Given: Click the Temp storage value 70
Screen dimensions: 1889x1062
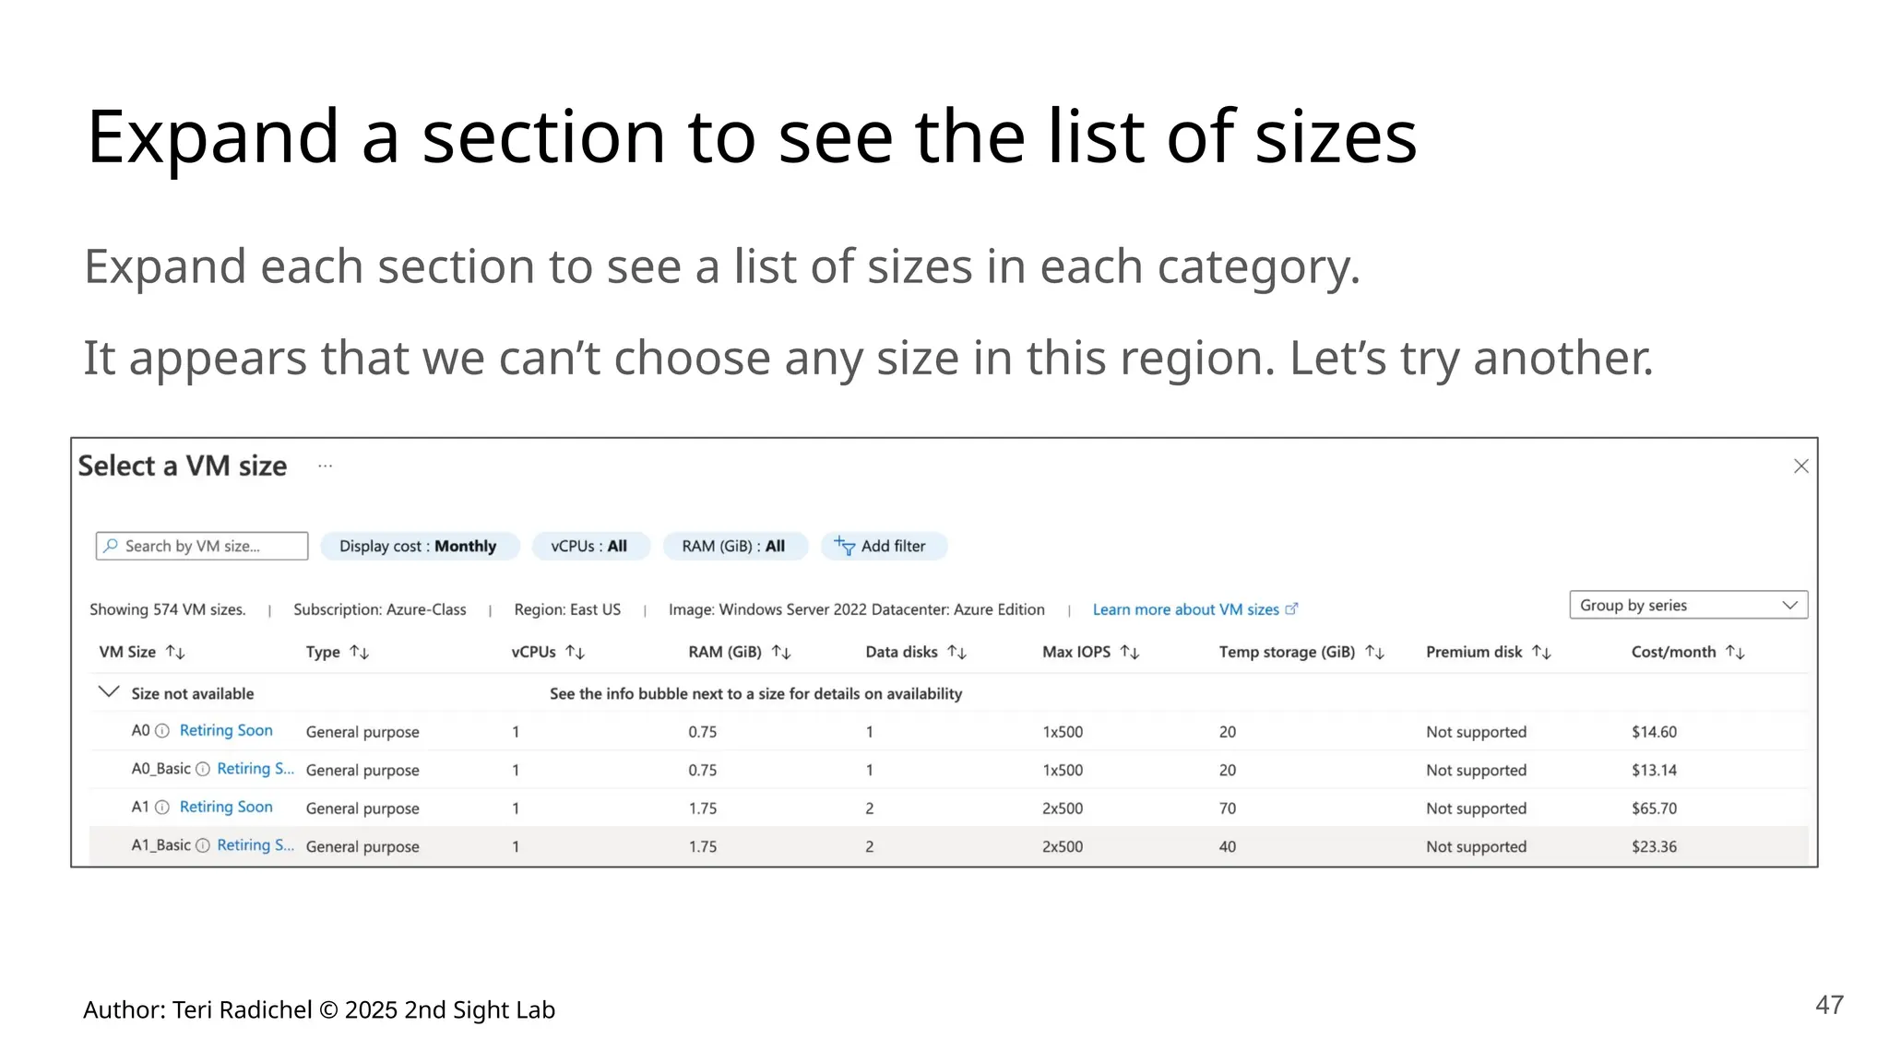Looking at the screenshot, I should [1228, 808].
